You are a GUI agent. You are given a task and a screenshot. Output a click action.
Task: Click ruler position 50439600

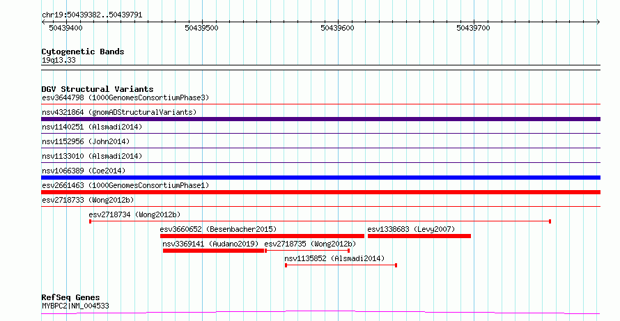pos(338,28)
